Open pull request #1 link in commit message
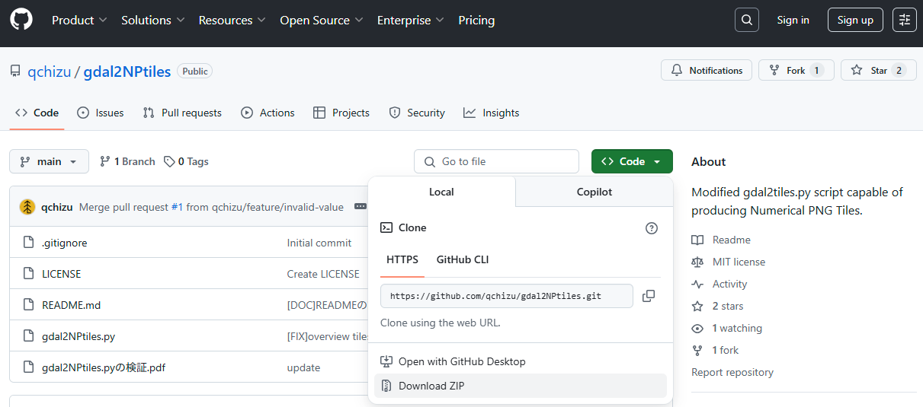 [177, 207]
